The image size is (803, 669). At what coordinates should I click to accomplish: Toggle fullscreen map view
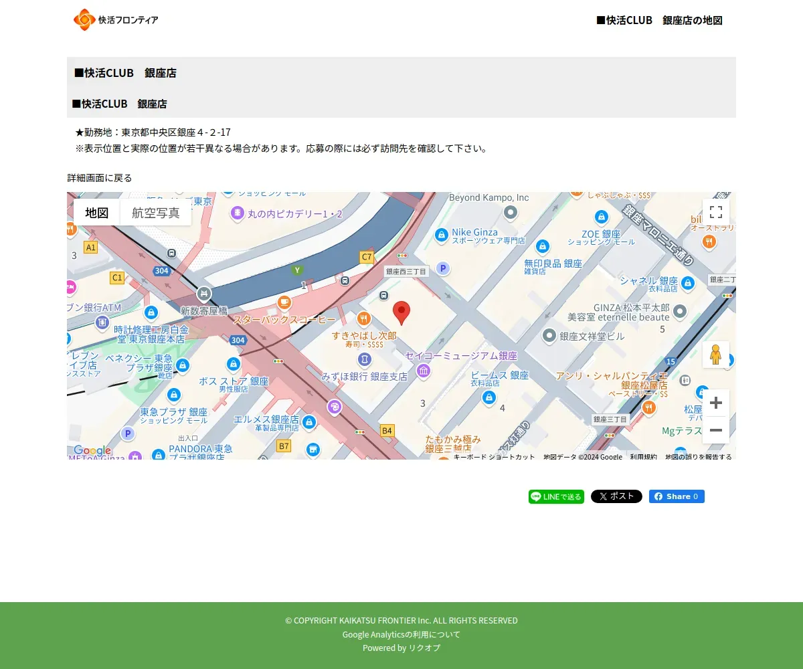(x=716, y=212)
